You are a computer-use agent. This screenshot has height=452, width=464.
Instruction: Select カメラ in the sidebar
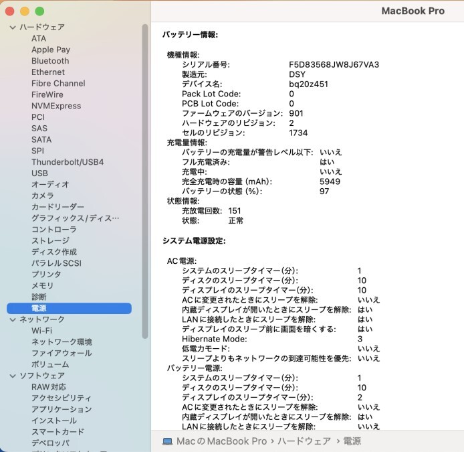pos(43,196)
